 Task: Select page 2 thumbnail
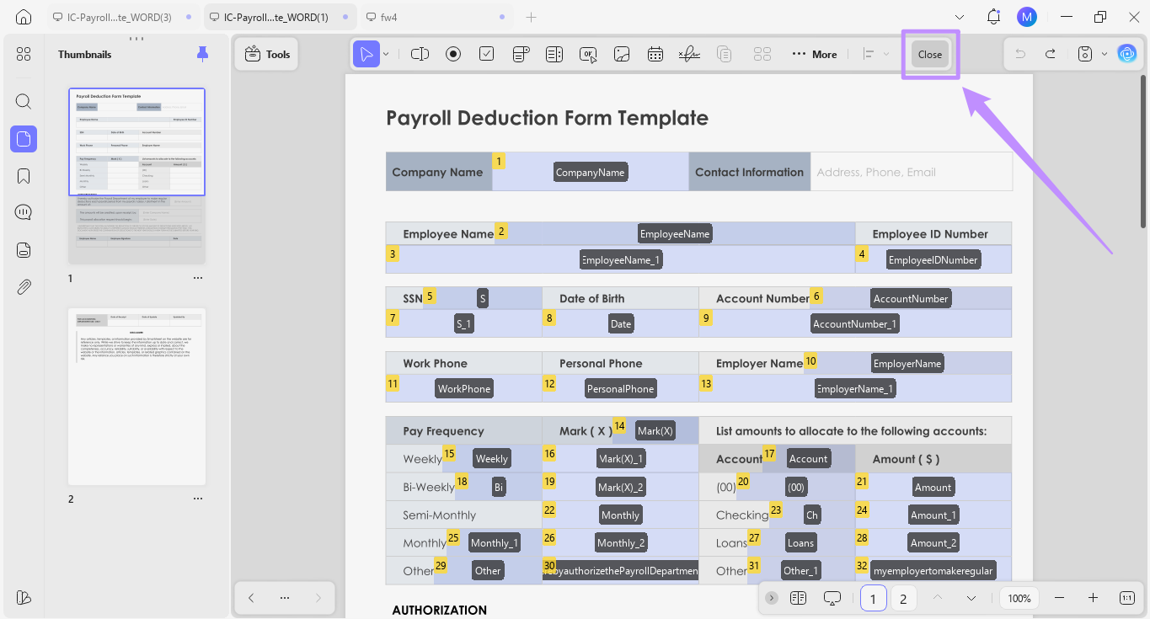tap(136, 397)
